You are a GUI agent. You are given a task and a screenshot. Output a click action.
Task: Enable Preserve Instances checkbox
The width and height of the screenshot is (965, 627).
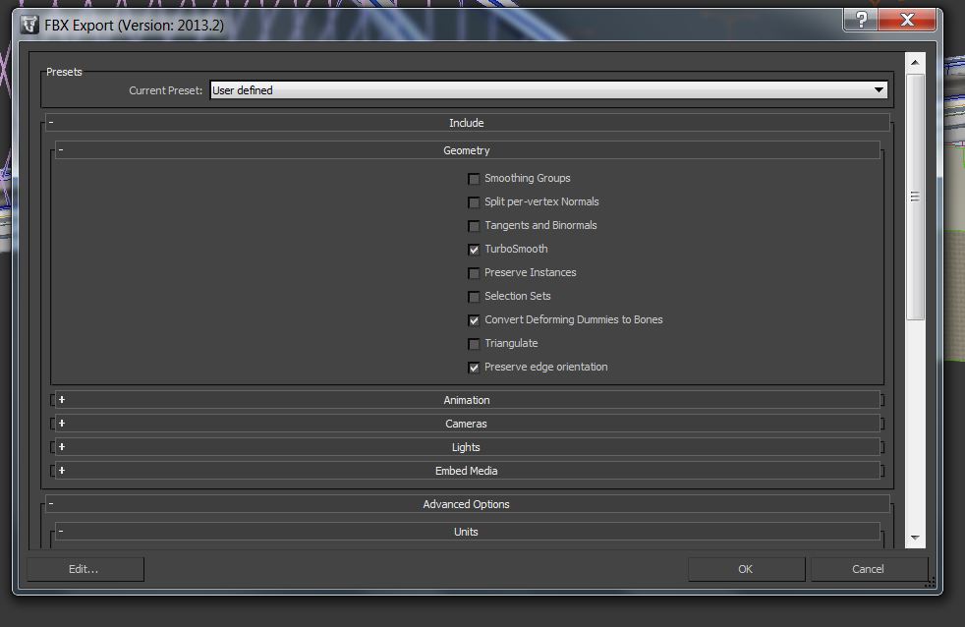point(474,273)
